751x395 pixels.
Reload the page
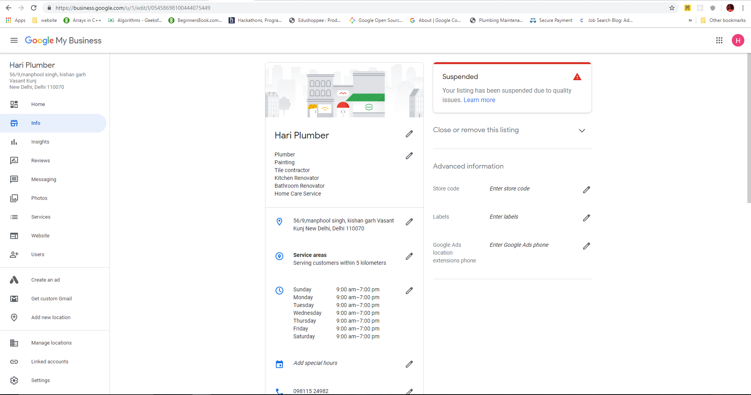(34, 8)
